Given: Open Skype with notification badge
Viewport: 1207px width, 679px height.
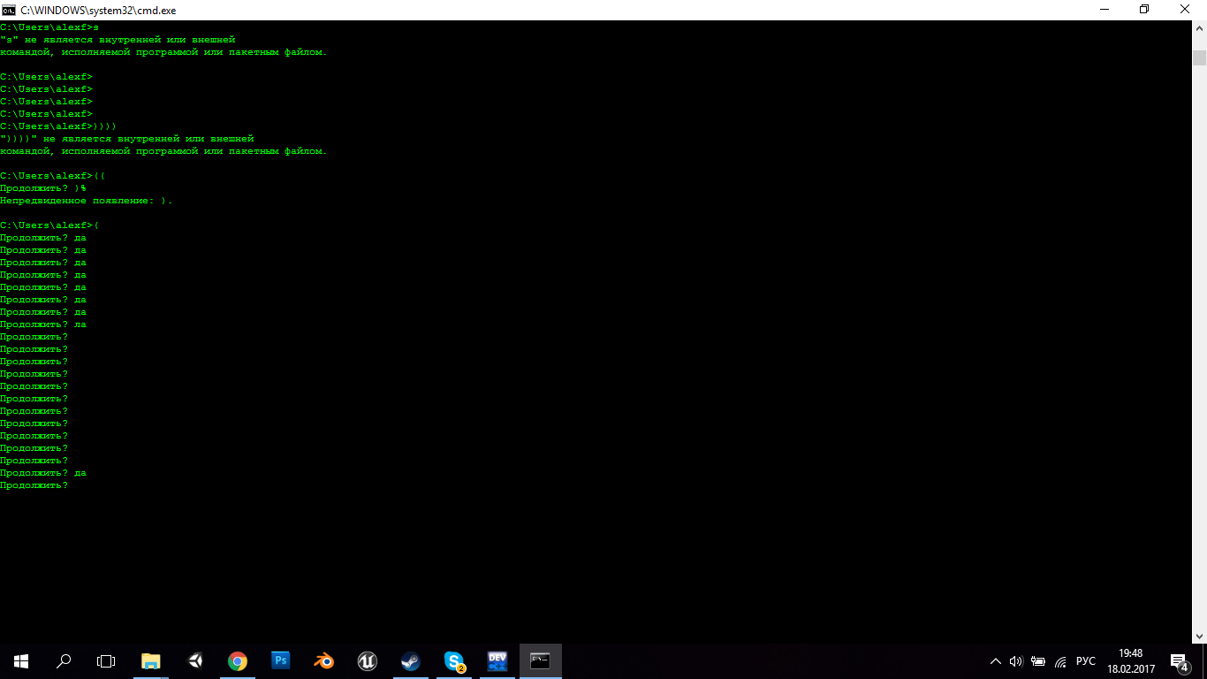Looking at the screenshot, I should [454, 660].
